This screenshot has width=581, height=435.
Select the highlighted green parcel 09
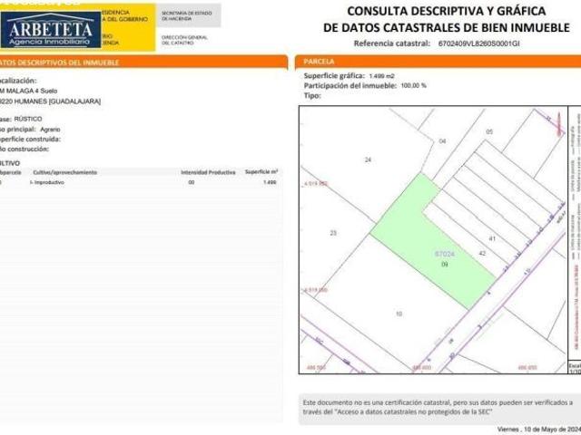pos(432,241)
